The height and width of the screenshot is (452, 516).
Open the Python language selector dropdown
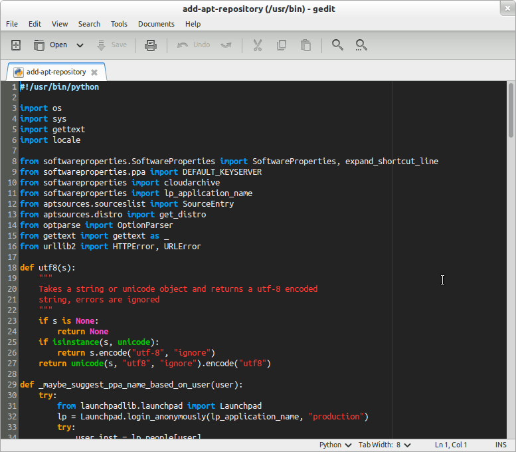[x=335, y=445]
